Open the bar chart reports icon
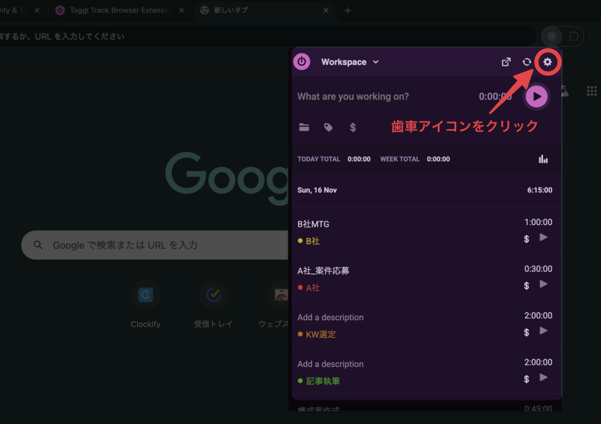 coord(543,159)
